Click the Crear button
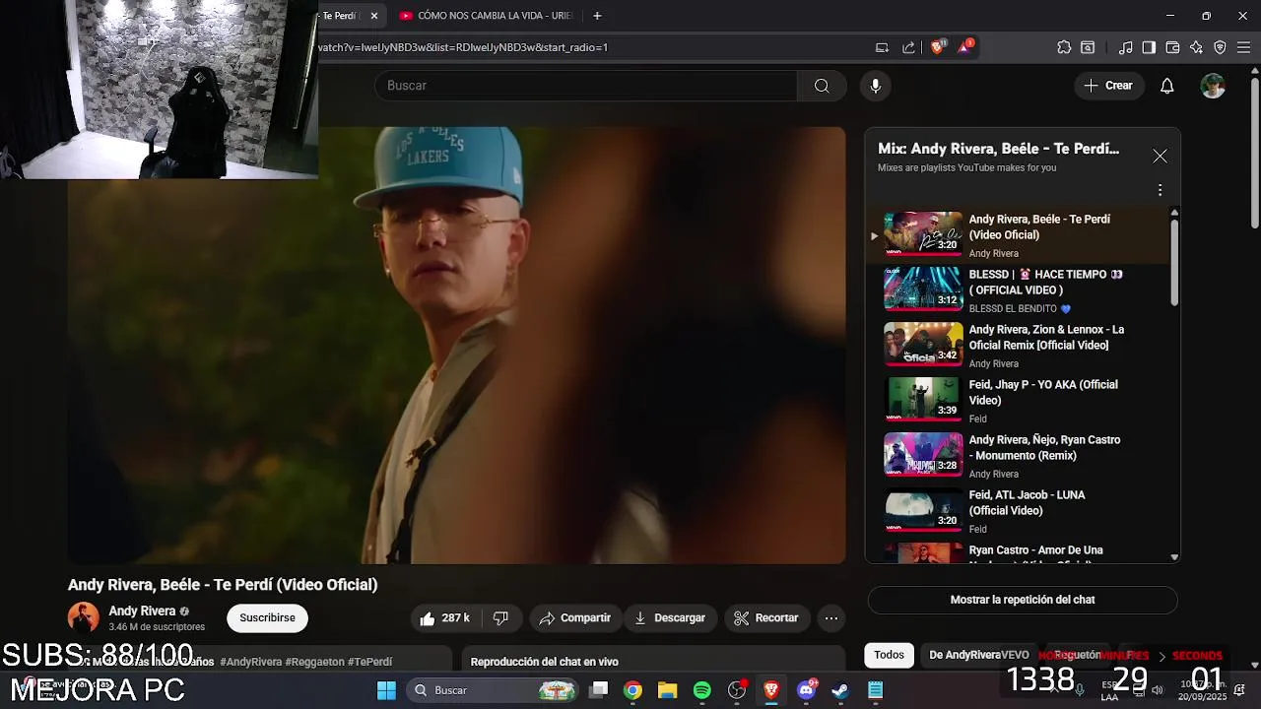Viewport: 1261px width, 709px height. click(1108, 86)
